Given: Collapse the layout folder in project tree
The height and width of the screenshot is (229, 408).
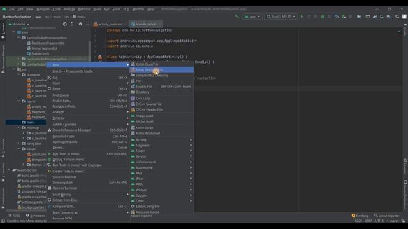Looking at the screenshot, I should click(x=18, y=101).
